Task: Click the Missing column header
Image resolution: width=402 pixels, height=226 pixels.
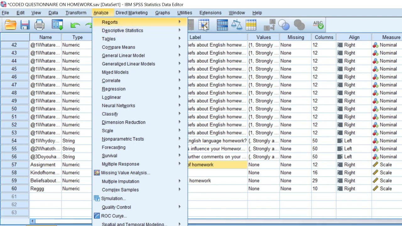Action: tap(296, 37)
